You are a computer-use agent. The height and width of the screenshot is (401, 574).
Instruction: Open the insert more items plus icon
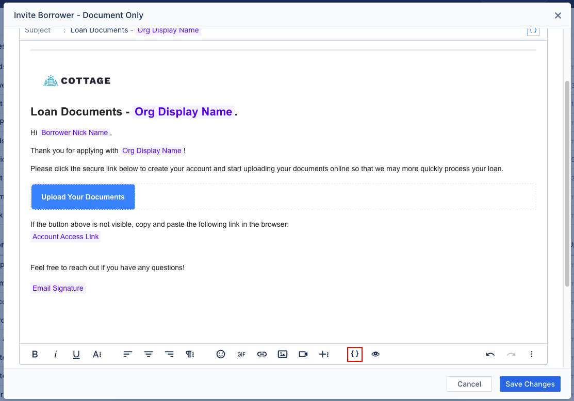pos(324,354)
